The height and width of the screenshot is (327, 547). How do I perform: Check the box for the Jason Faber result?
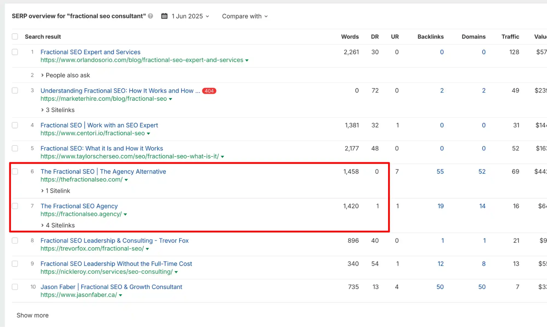pyautogui.click(x=15, y=287)
